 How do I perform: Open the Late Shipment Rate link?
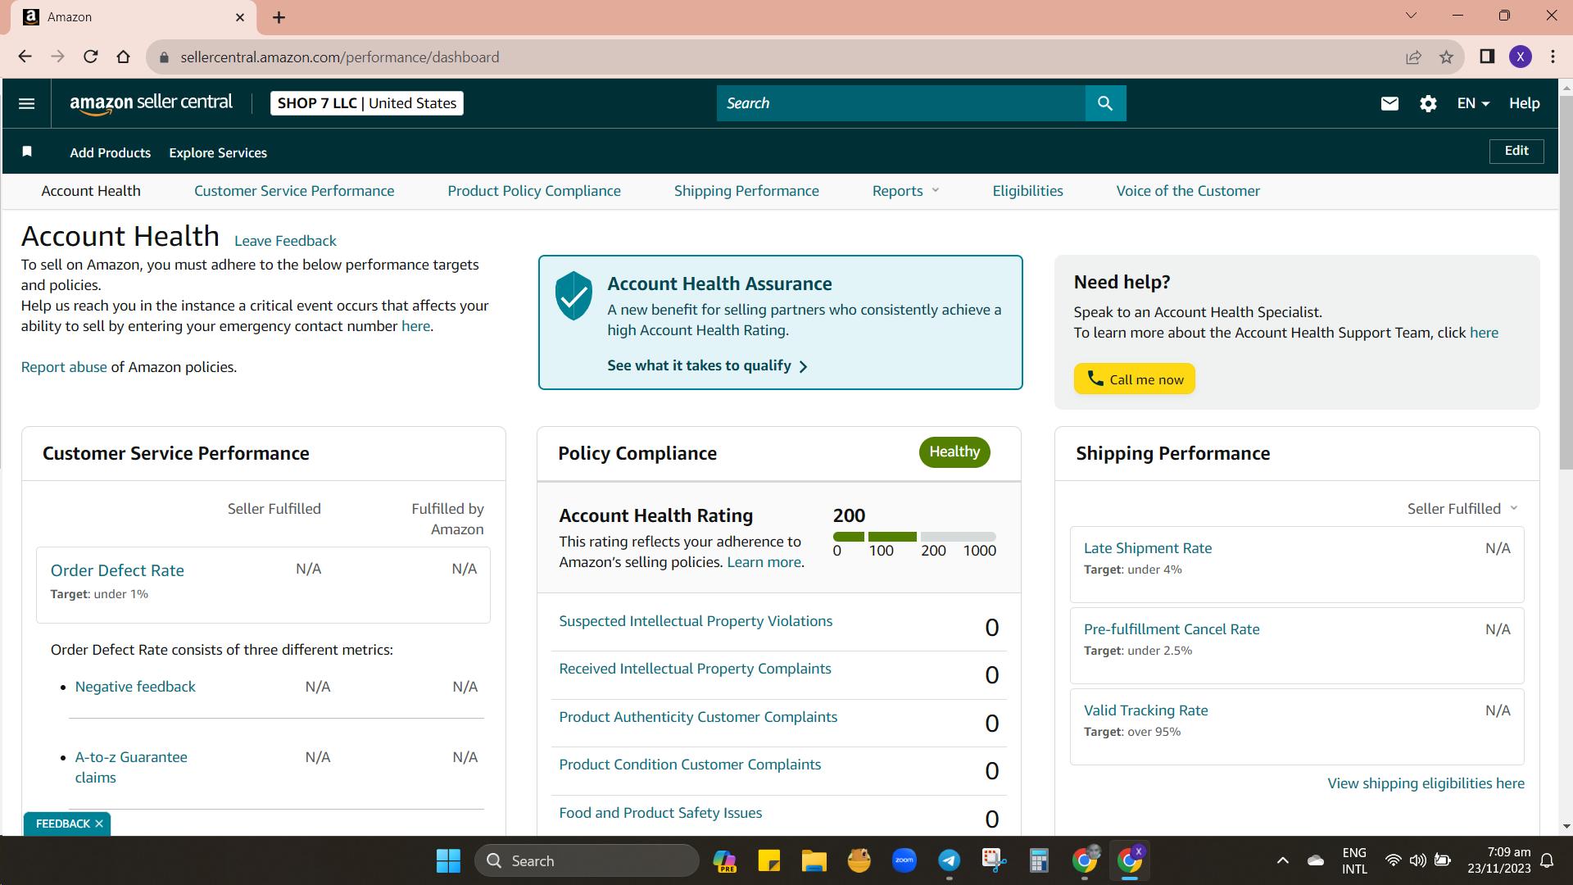(1148, 548)
